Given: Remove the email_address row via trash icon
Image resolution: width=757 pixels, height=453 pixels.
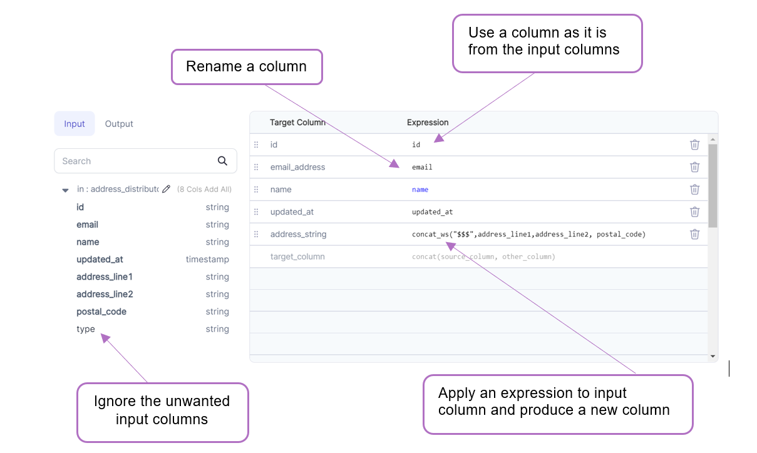Looking at the screenshot, I should pos(694,167).
